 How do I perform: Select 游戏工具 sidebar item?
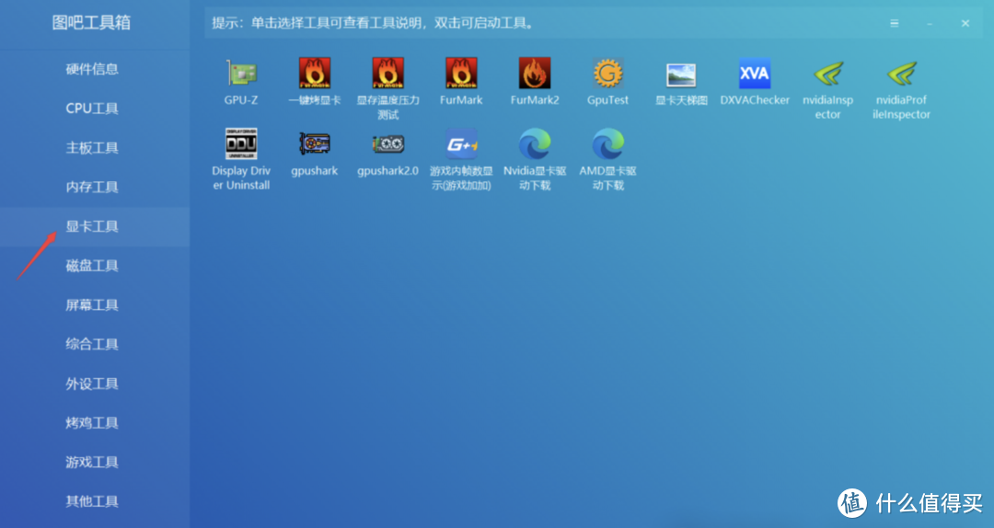pyautogui.click(x=95, y=462)
